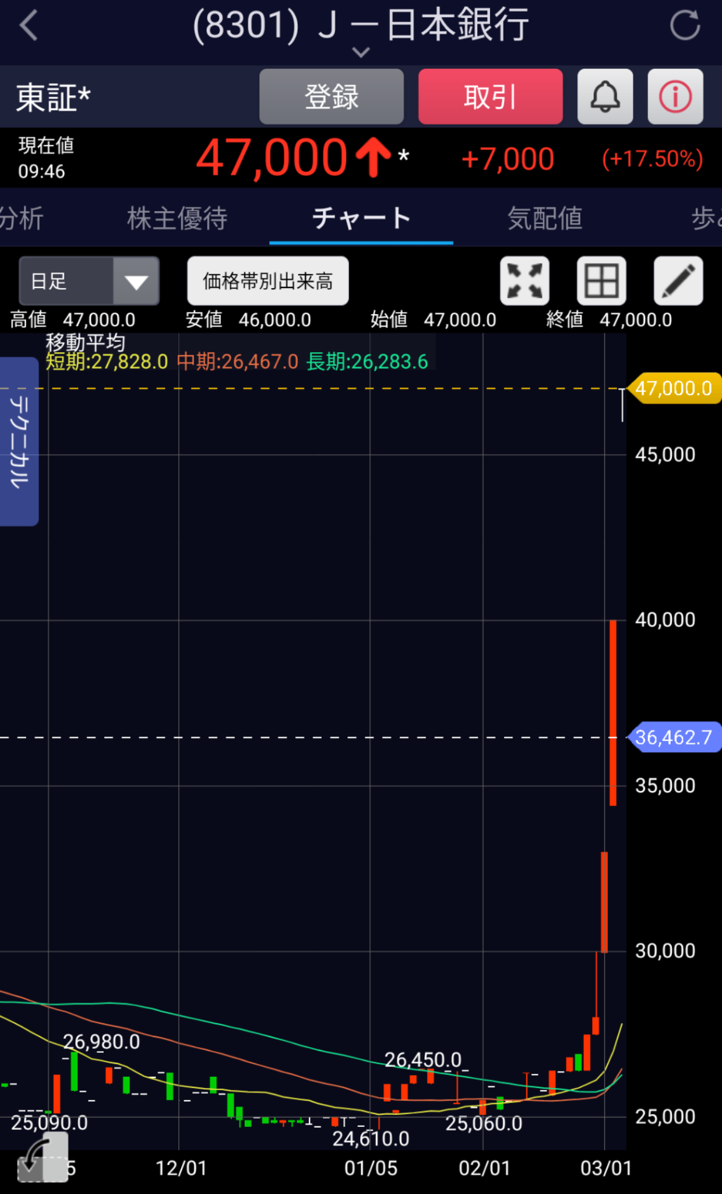Open the stock info icon

(x=675, y=96)
